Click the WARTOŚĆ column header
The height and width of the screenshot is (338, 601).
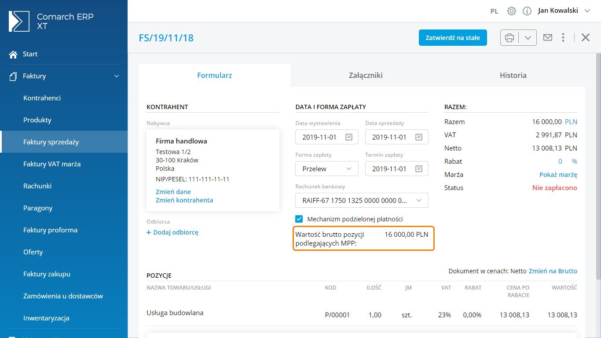(564, 288)
